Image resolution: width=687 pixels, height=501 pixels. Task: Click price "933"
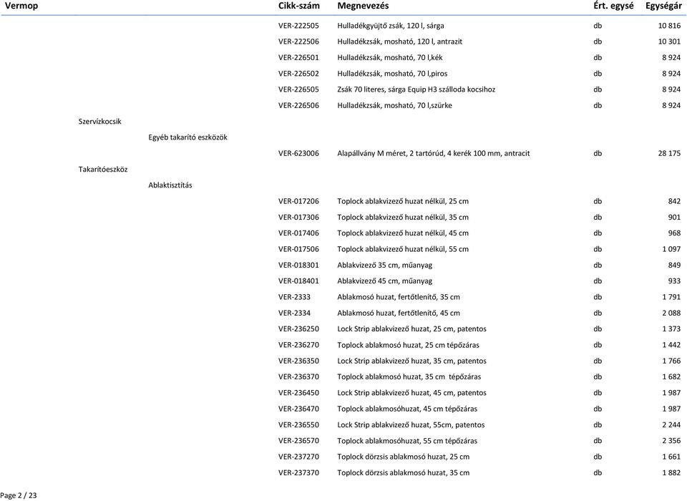pos(674,281)
